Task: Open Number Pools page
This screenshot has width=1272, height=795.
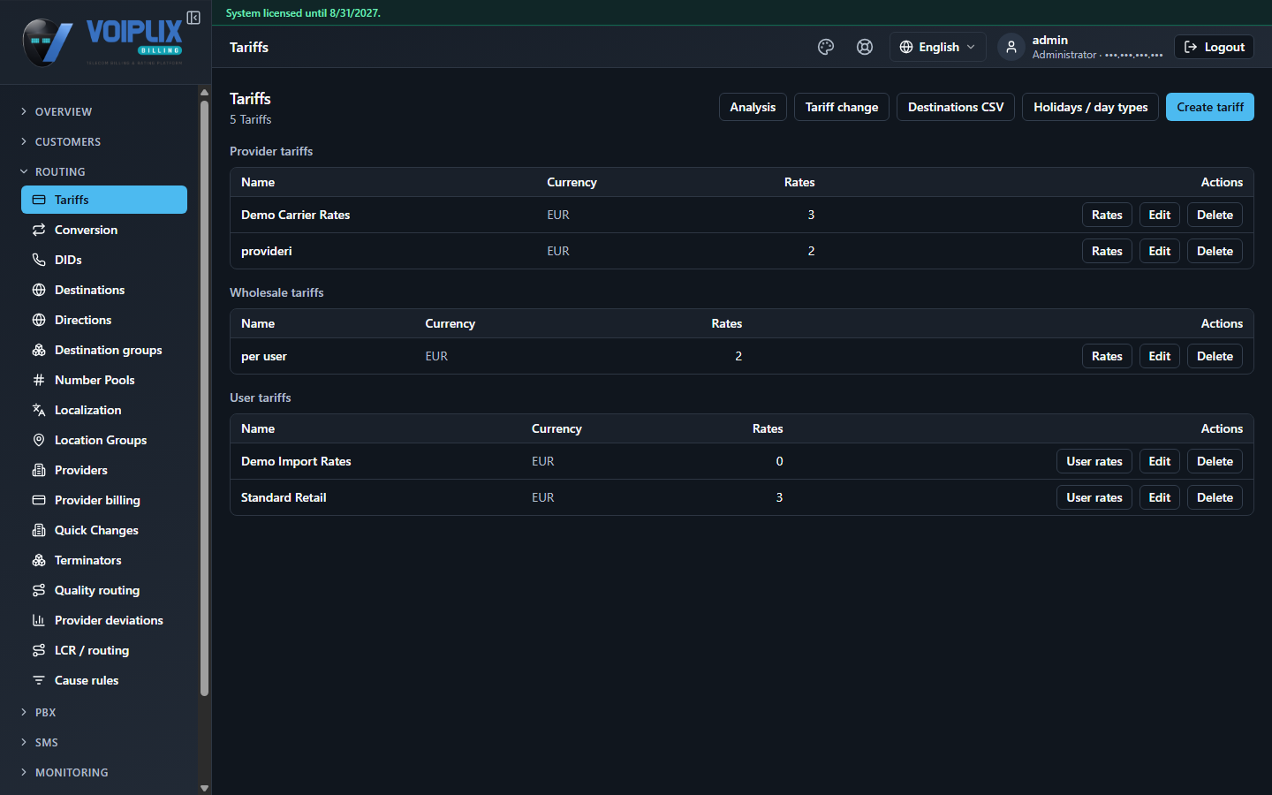Action: (104, 380)
